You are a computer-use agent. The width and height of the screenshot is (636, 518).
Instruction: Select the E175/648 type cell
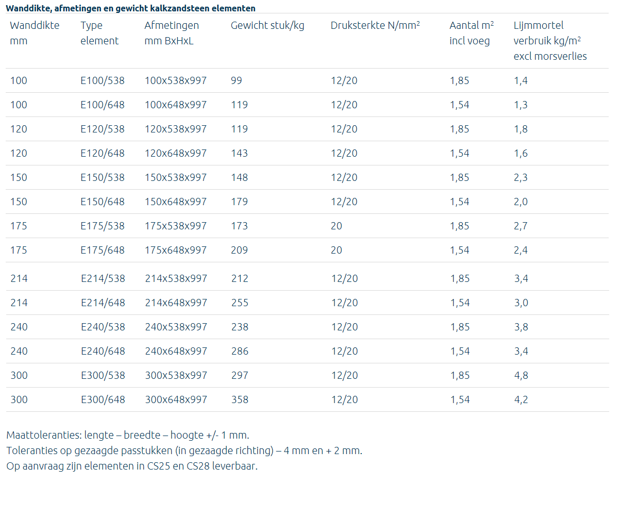pos(102,250)
